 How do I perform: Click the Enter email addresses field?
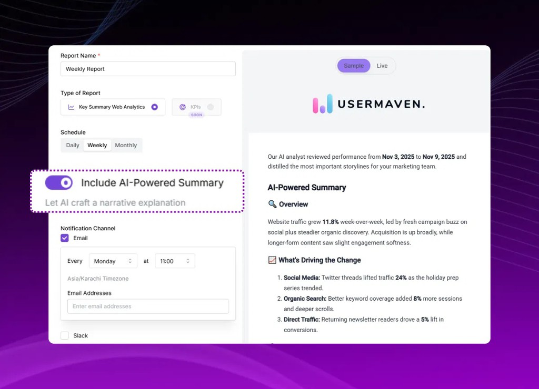tap(148, 306)
